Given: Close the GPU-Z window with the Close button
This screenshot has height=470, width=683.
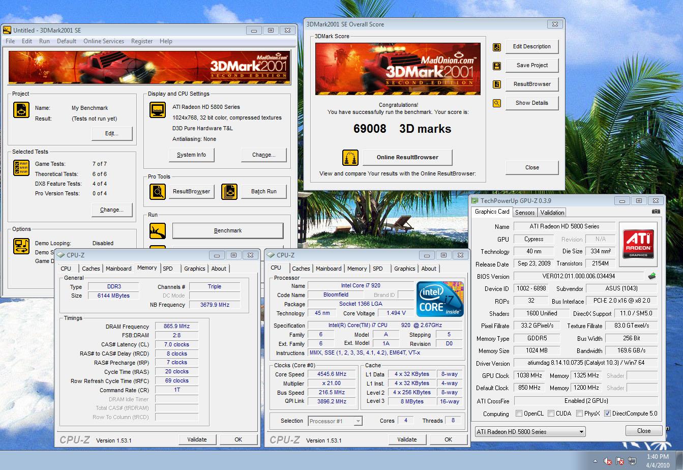Looking at the screenshot, I should click(x=644, y=431).
